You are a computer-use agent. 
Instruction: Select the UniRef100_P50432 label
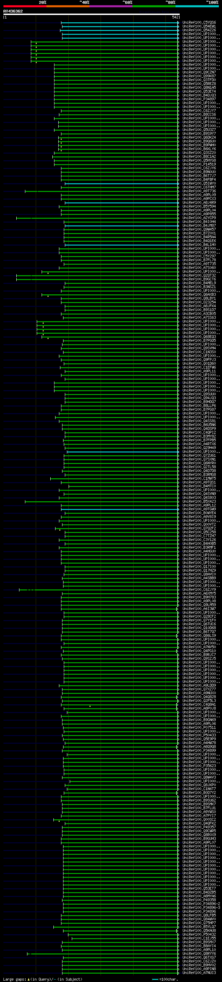tap(199, 935)
